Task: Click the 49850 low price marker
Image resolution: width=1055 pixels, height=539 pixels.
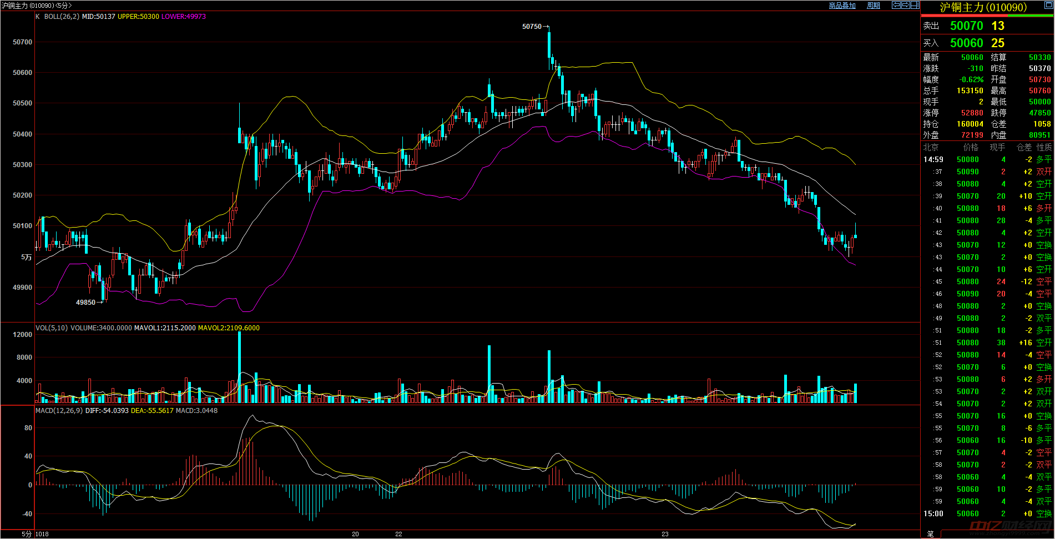Action: pyautogui.click(x=85, y=303)
